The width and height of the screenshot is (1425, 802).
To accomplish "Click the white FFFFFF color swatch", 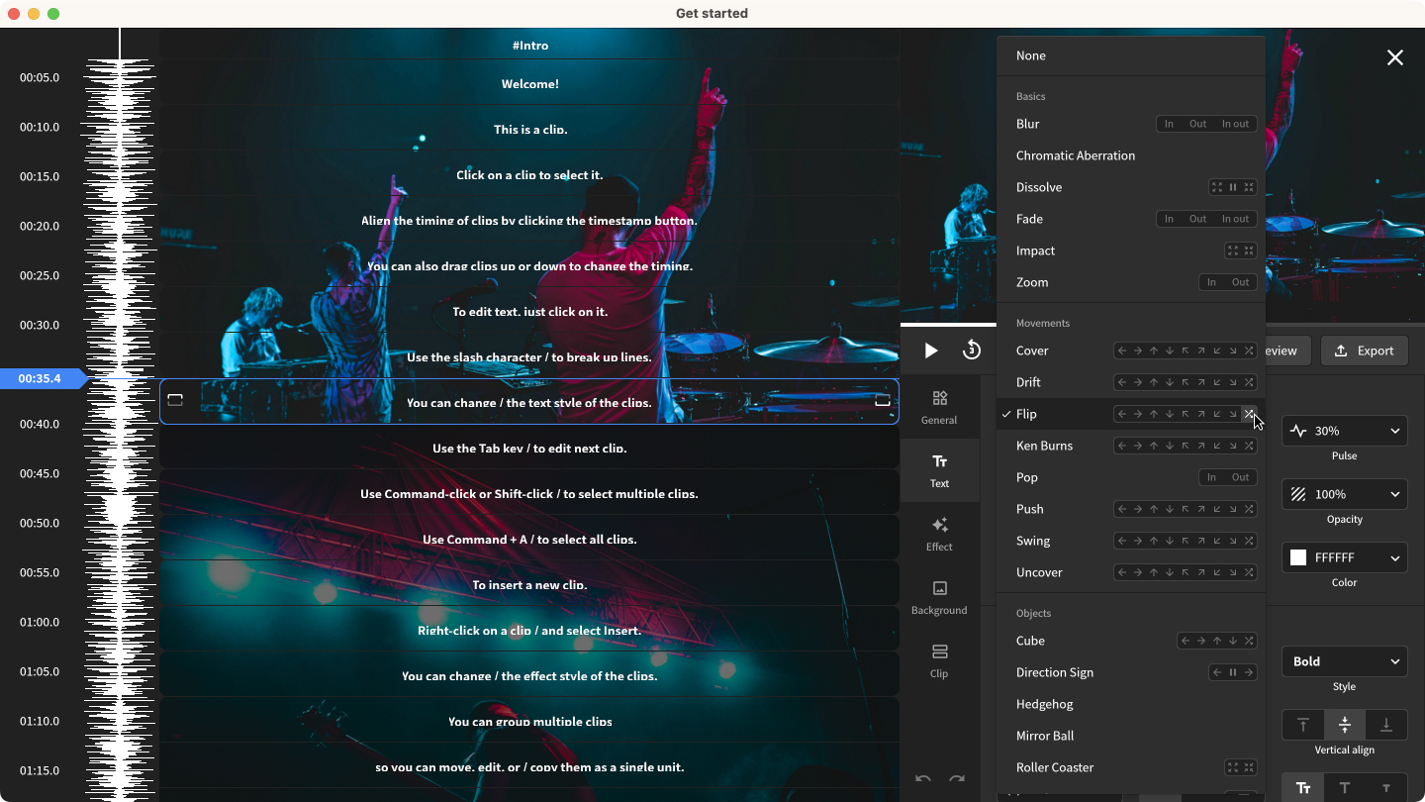I will [1298, 557].
